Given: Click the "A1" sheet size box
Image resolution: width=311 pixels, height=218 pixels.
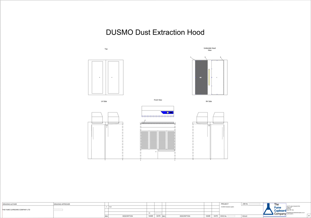Looking at the screenshot, I should [x=309, y=216].
